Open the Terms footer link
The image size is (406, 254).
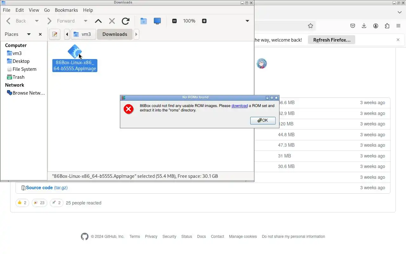(135, 237)
